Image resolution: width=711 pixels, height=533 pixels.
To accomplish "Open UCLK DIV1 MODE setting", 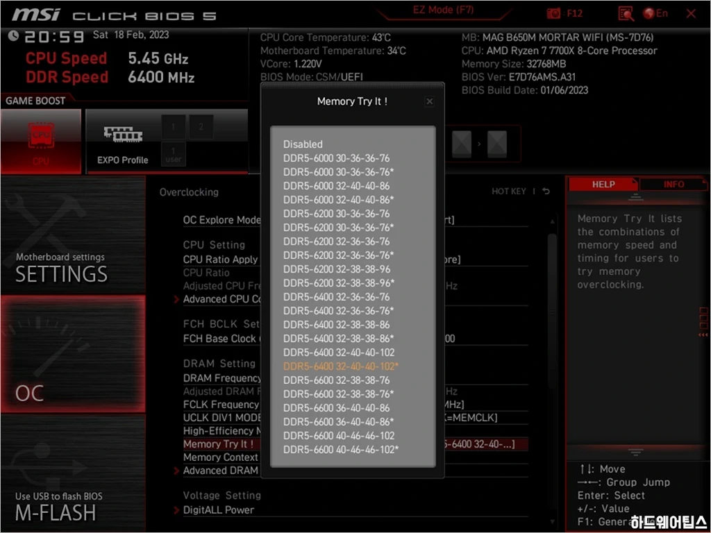I will point(222,417).
